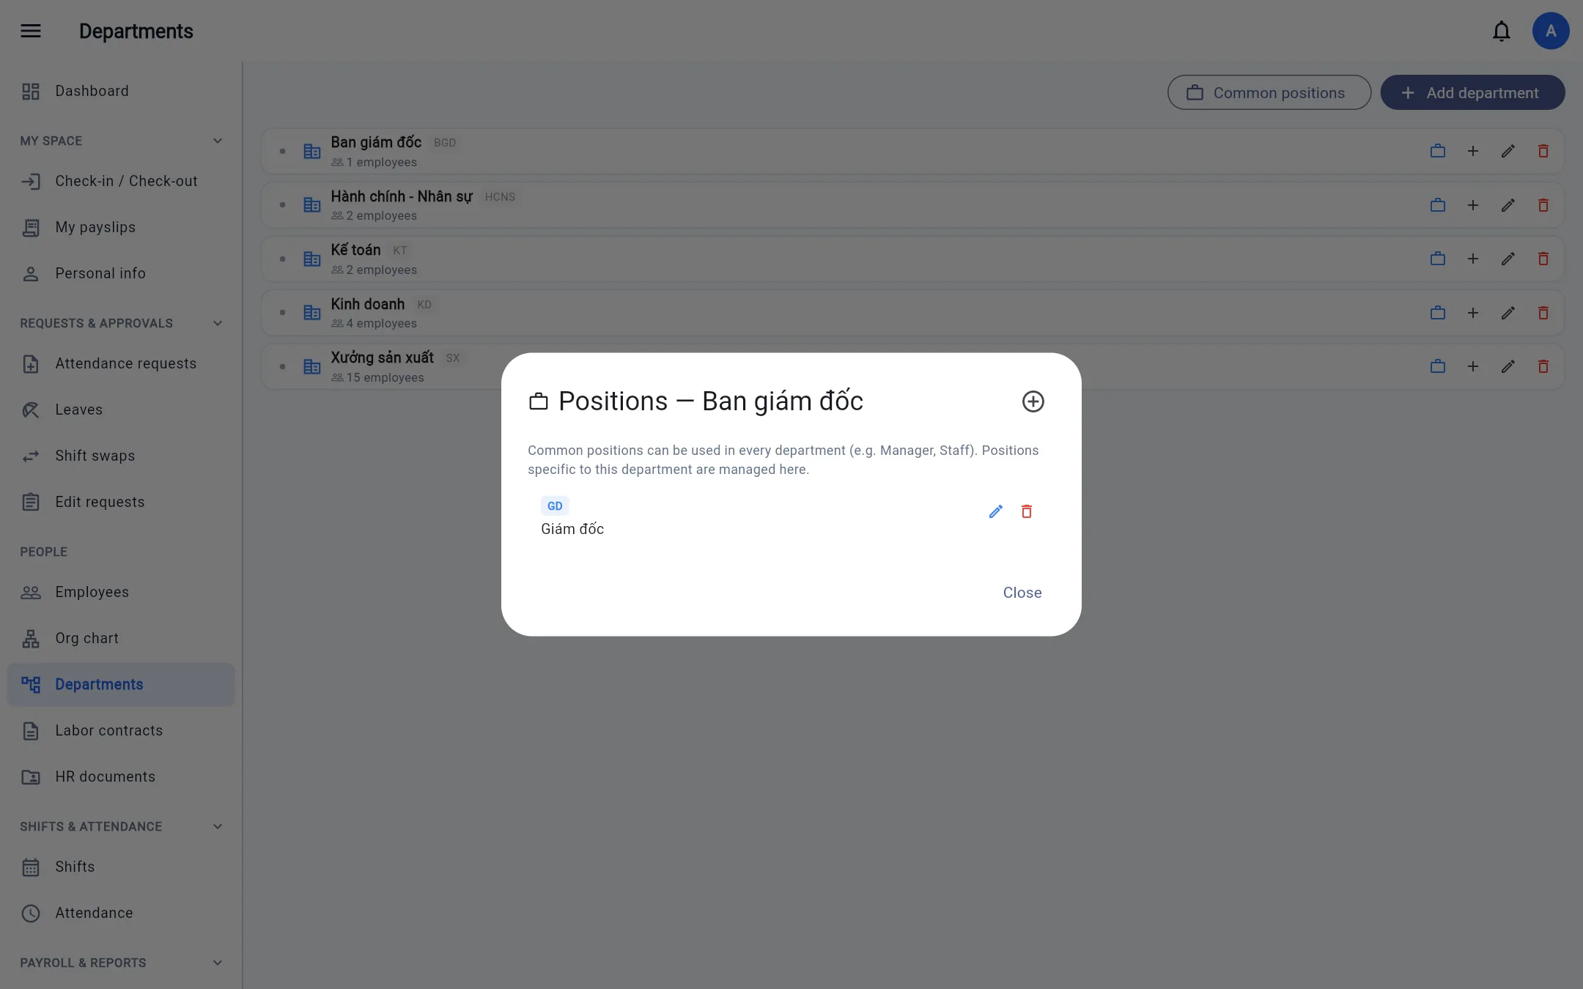1583x989 pixels.
Task: Collapse the Shifts & Attendance section
Action: click(x=217, y=826)
